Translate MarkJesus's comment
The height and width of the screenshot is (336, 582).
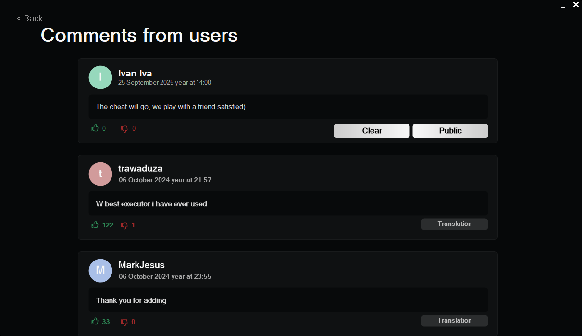(455, 321)
